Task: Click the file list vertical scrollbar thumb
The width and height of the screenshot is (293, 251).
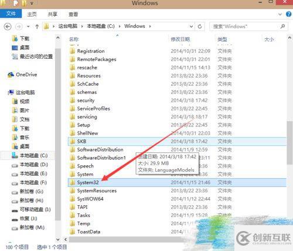Action: tap(289, 143)
